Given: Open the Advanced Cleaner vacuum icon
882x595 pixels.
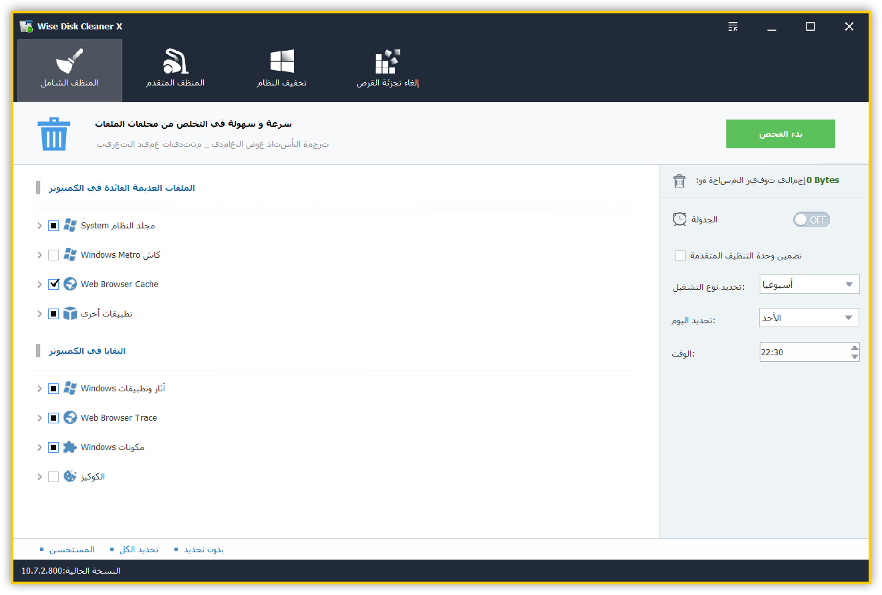Looking at the screenshot, I should pyautogui.click(x=175, y=61).
